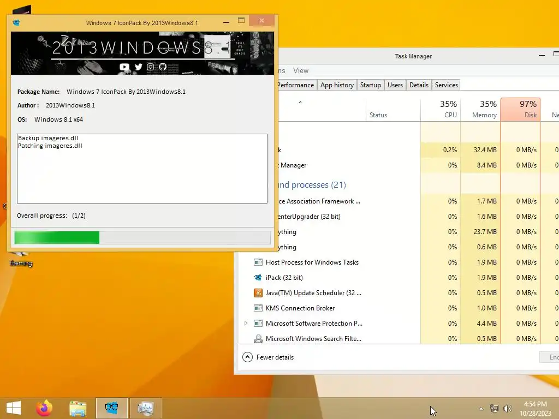559x419 pixels.
Task: Select 'Microsoft Software Protection P...' row
Action: [399, 324]
